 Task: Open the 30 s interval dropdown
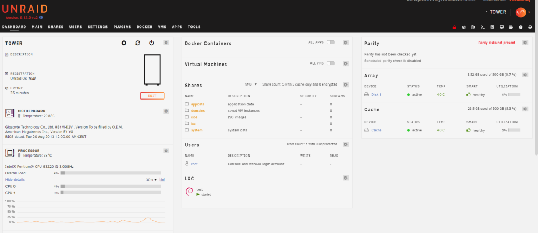coord(151,180)
